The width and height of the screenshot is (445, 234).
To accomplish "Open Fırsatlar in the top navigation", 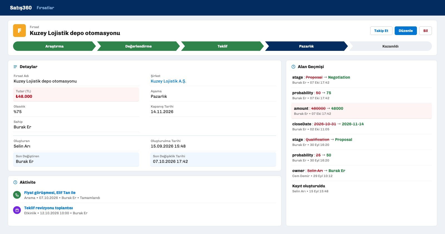I will [45, 8].
